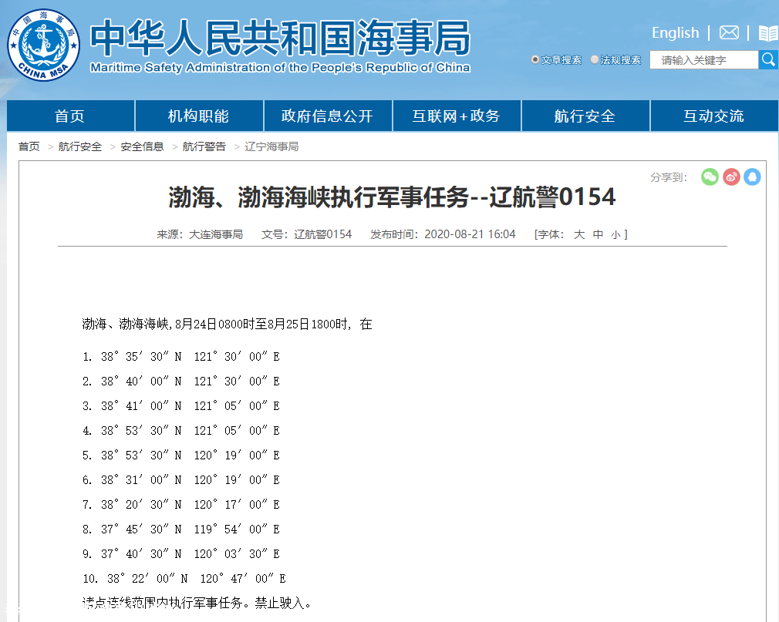
Task: Set font size to 大
Action: coord(579,234)
